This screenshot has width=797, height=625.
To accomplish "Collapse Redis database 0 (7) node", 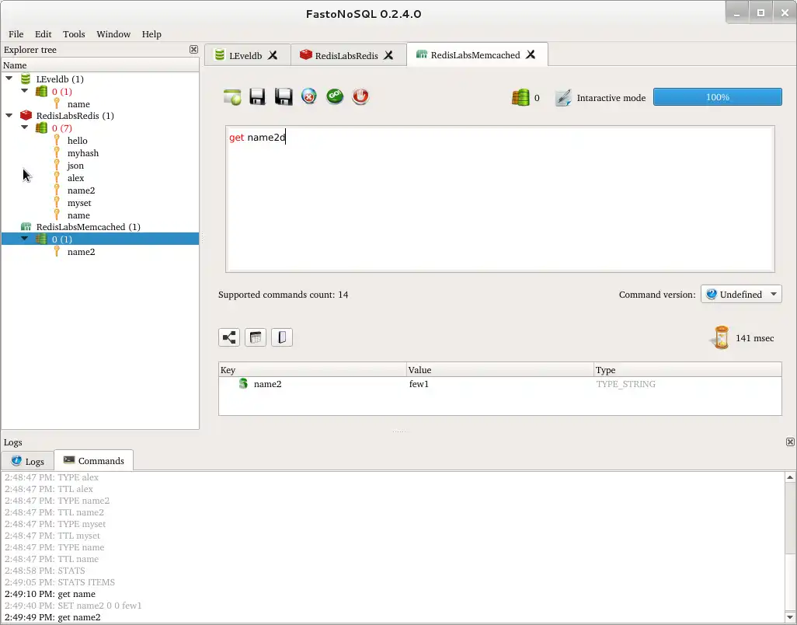I will [24, 127].
